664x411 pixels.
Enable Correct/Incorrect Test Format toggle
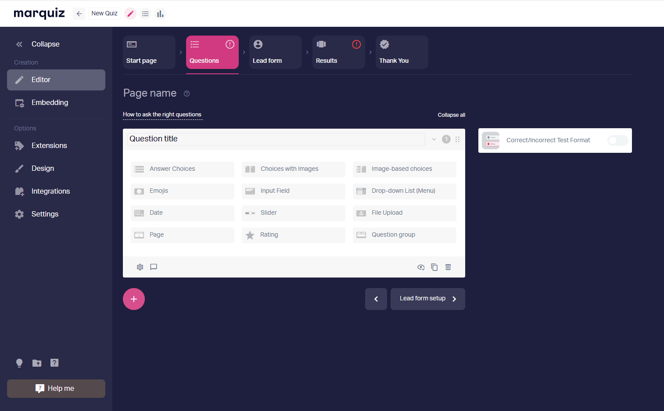point(617,141)
